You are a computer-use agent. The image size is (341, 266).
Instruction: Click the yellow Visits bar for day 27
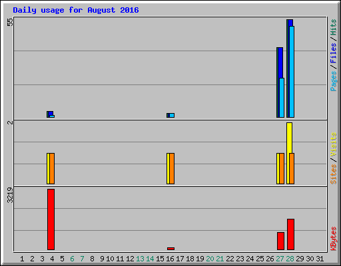(278, 168)
